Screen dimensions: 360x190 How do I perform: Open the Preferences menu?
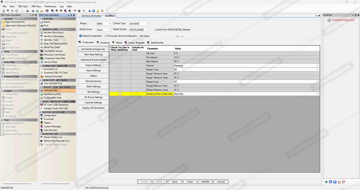tap(50, 6)
